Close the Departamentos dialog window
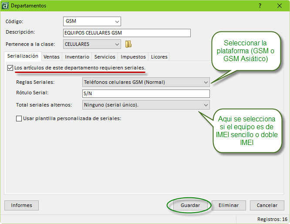 280,6
